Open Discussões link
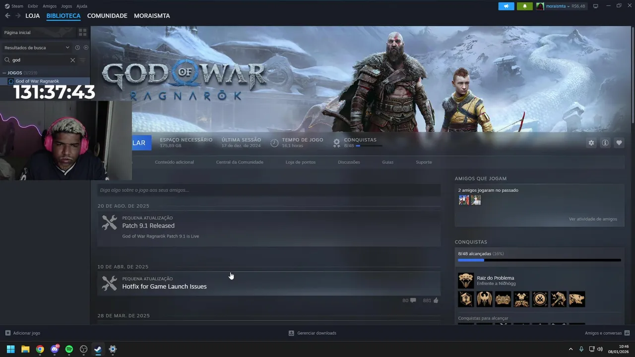The width and height of the screenshot is (635, 357). click(349, 162)
